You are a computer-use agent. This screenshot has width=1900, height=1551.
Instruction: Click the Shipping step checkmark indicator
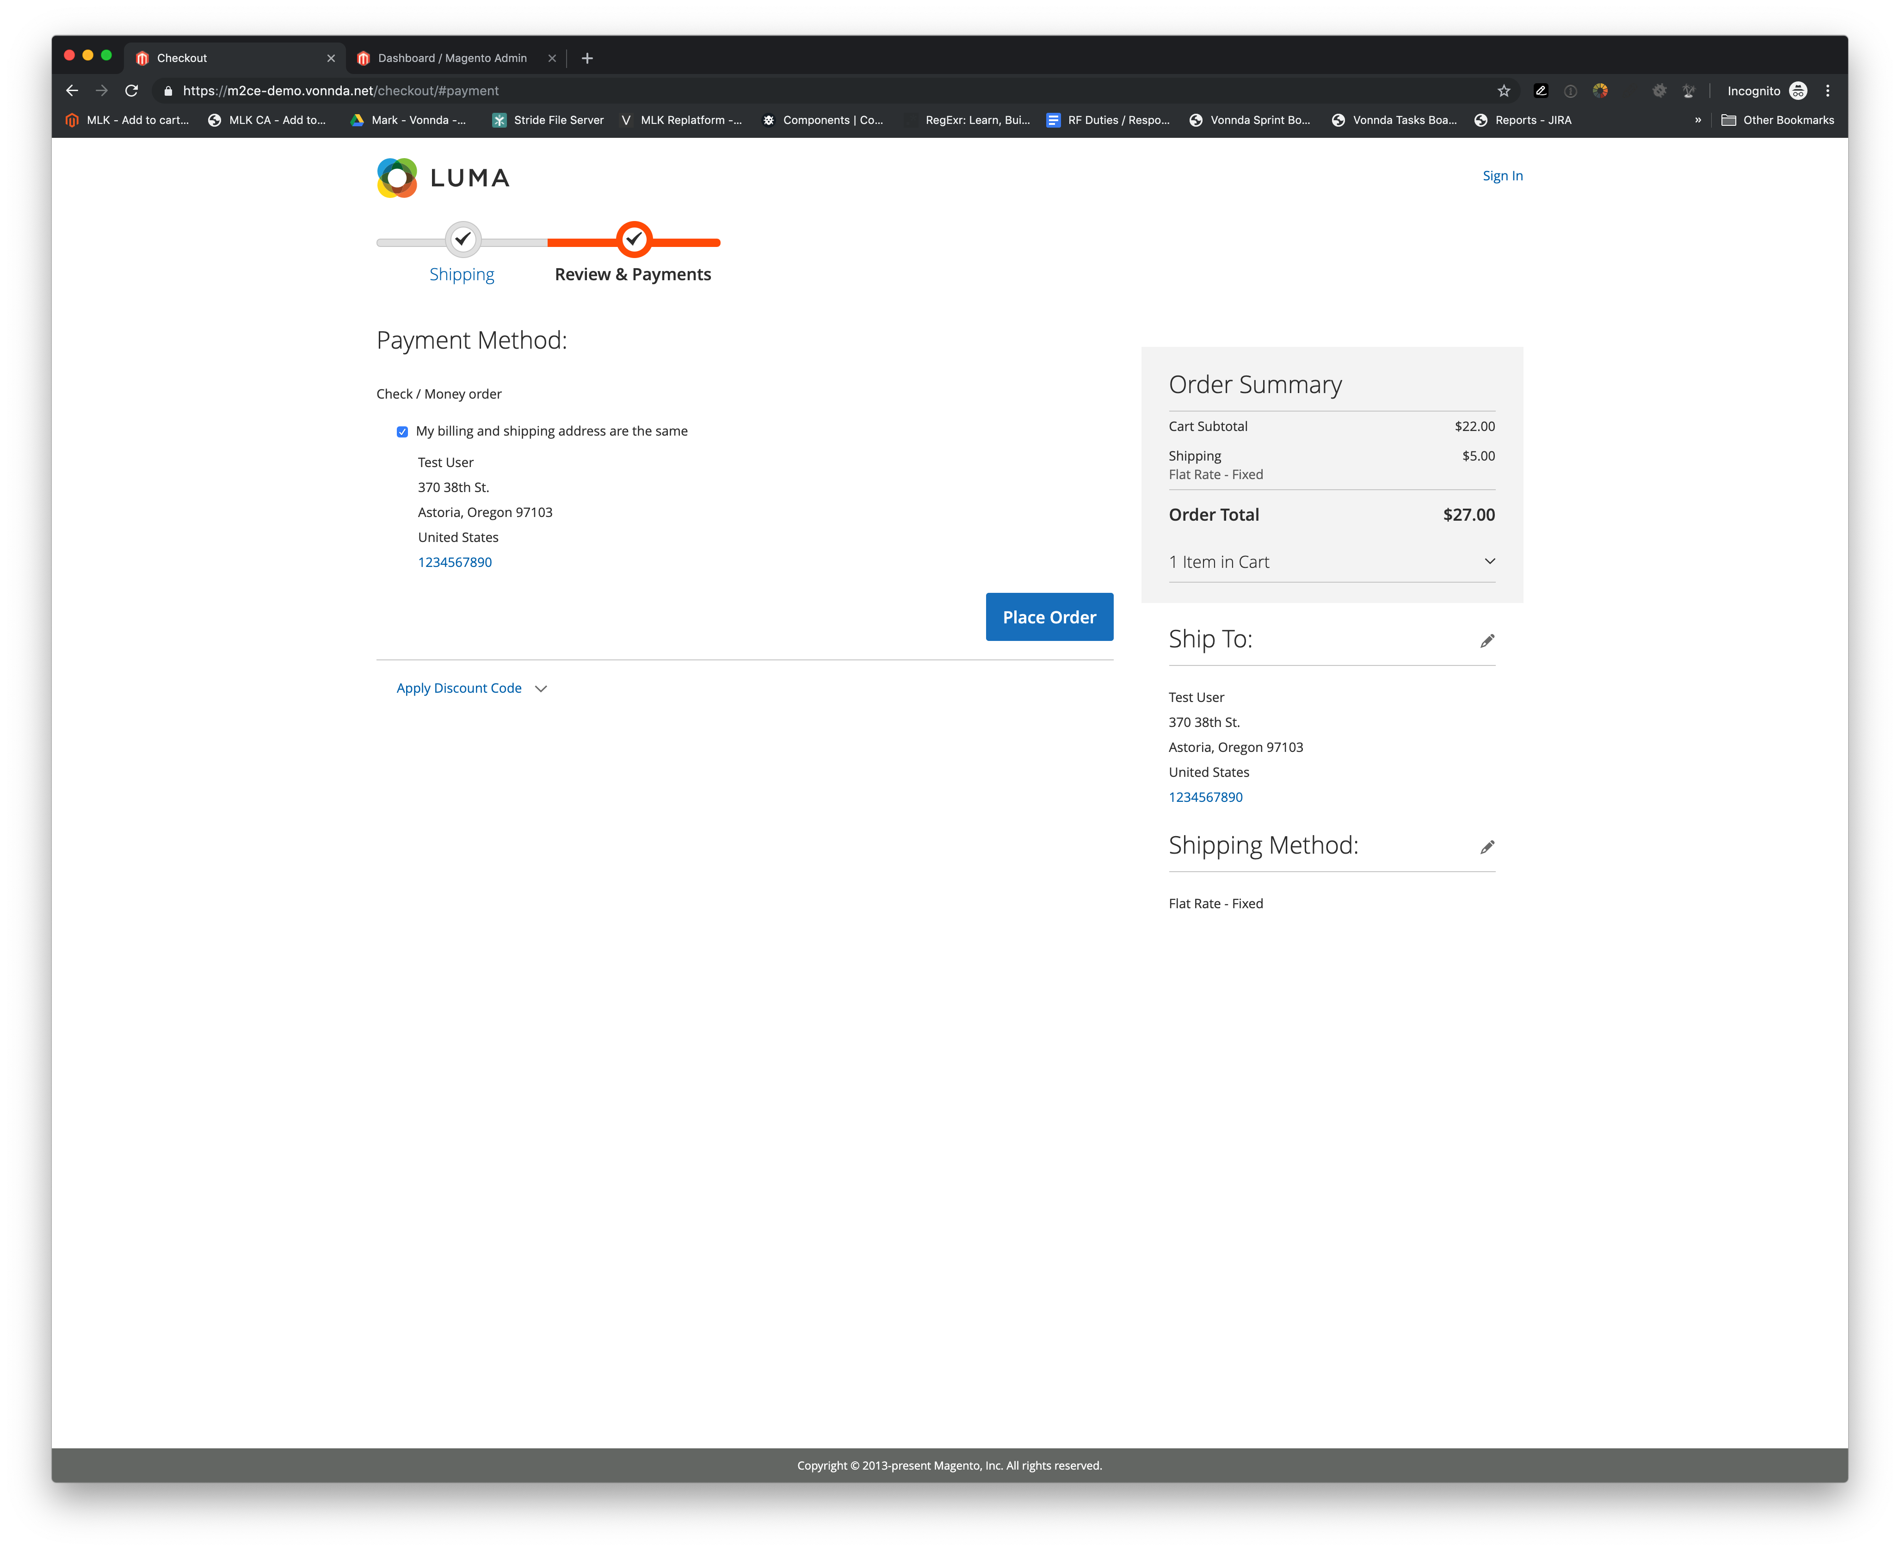pyautogui.click(x=462, y=240)
